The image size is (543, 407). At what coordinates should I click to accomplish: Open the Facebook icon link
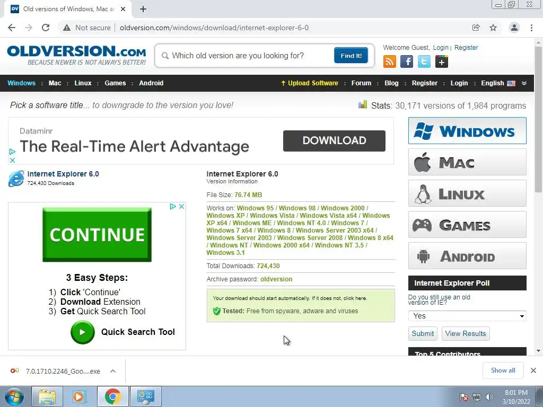(x=407, y=61)
